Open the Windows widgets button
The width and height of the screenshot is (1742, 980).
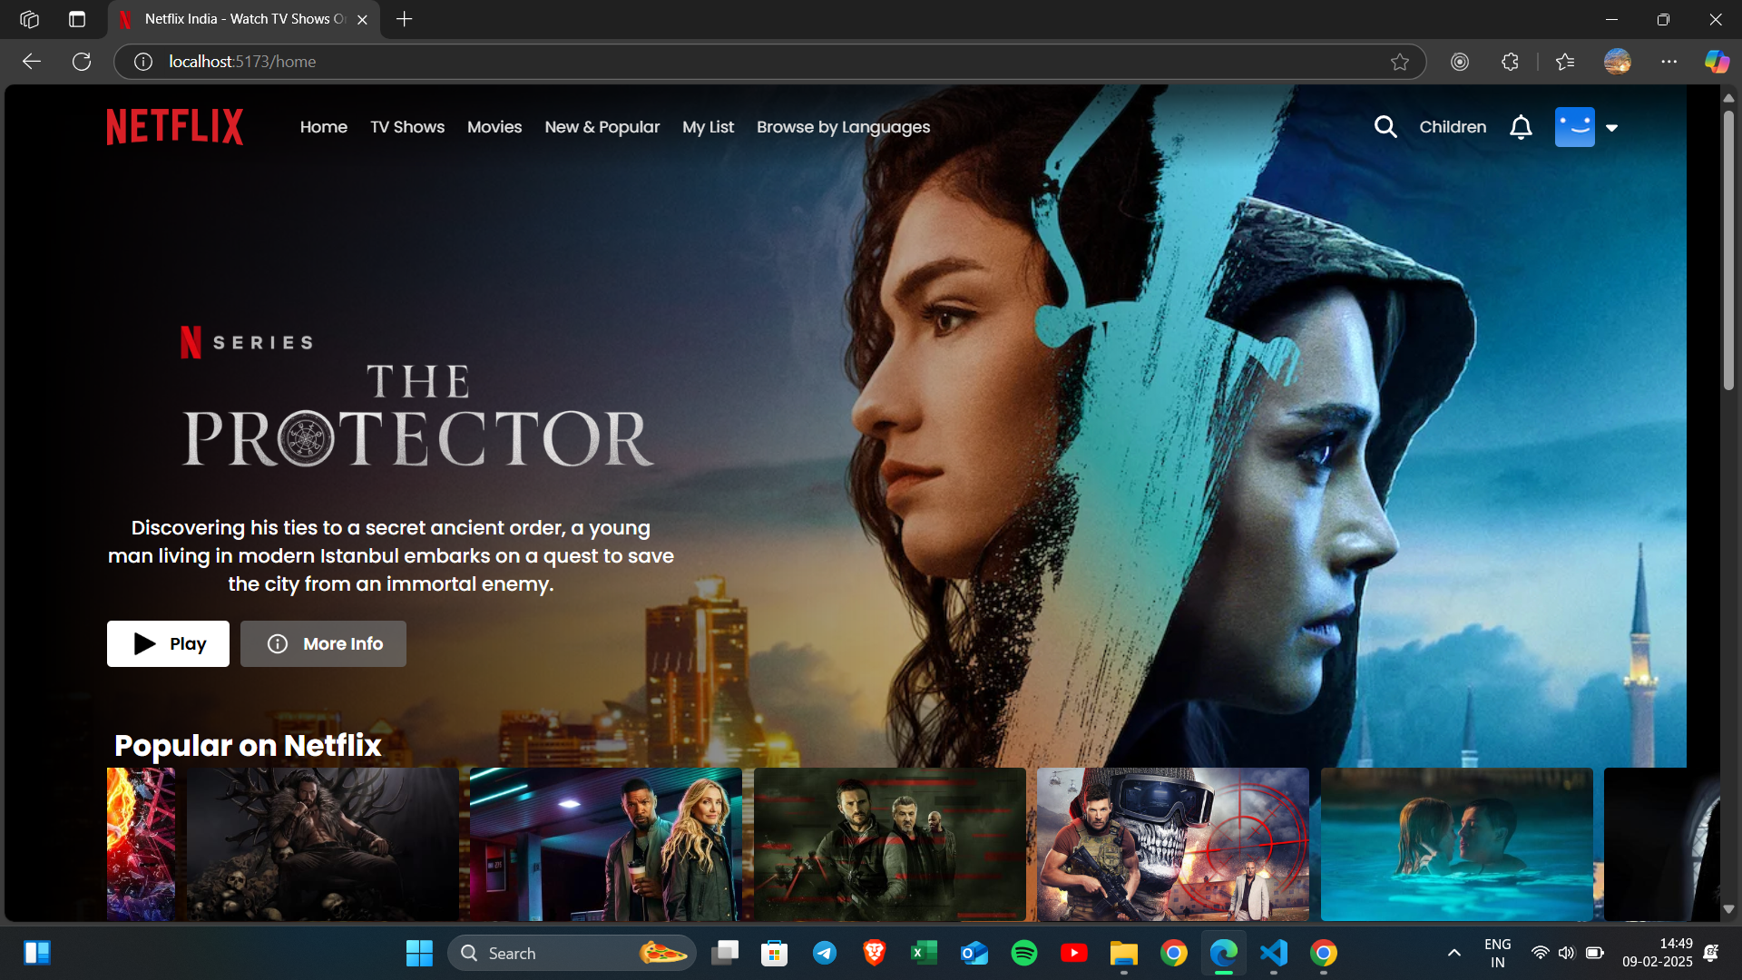[37, 953]
